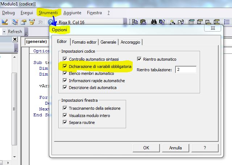Click the greyed Toolbox hammer-wrench icon

[x=40, y=22]
